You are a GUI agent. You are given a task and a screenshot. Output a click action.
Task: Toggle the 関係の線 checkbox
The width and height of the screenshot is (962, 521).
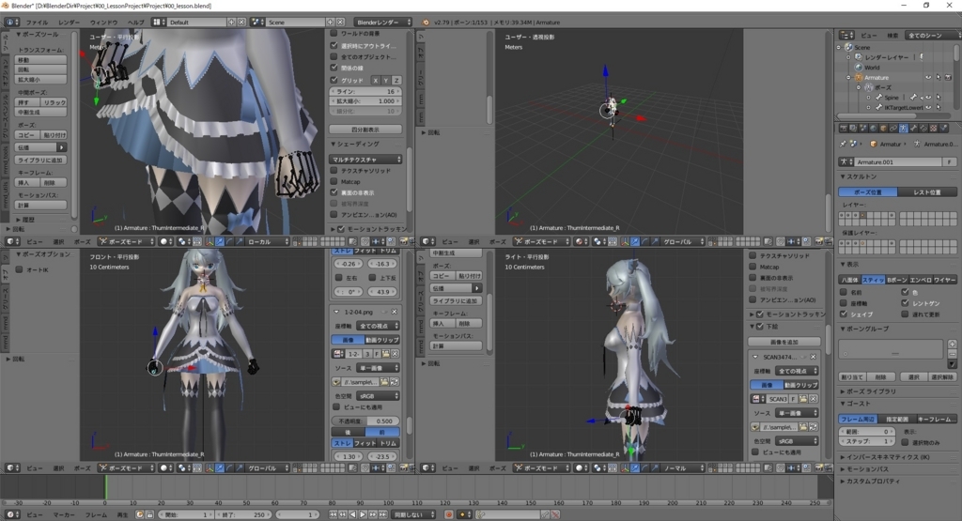click(334, 68)
